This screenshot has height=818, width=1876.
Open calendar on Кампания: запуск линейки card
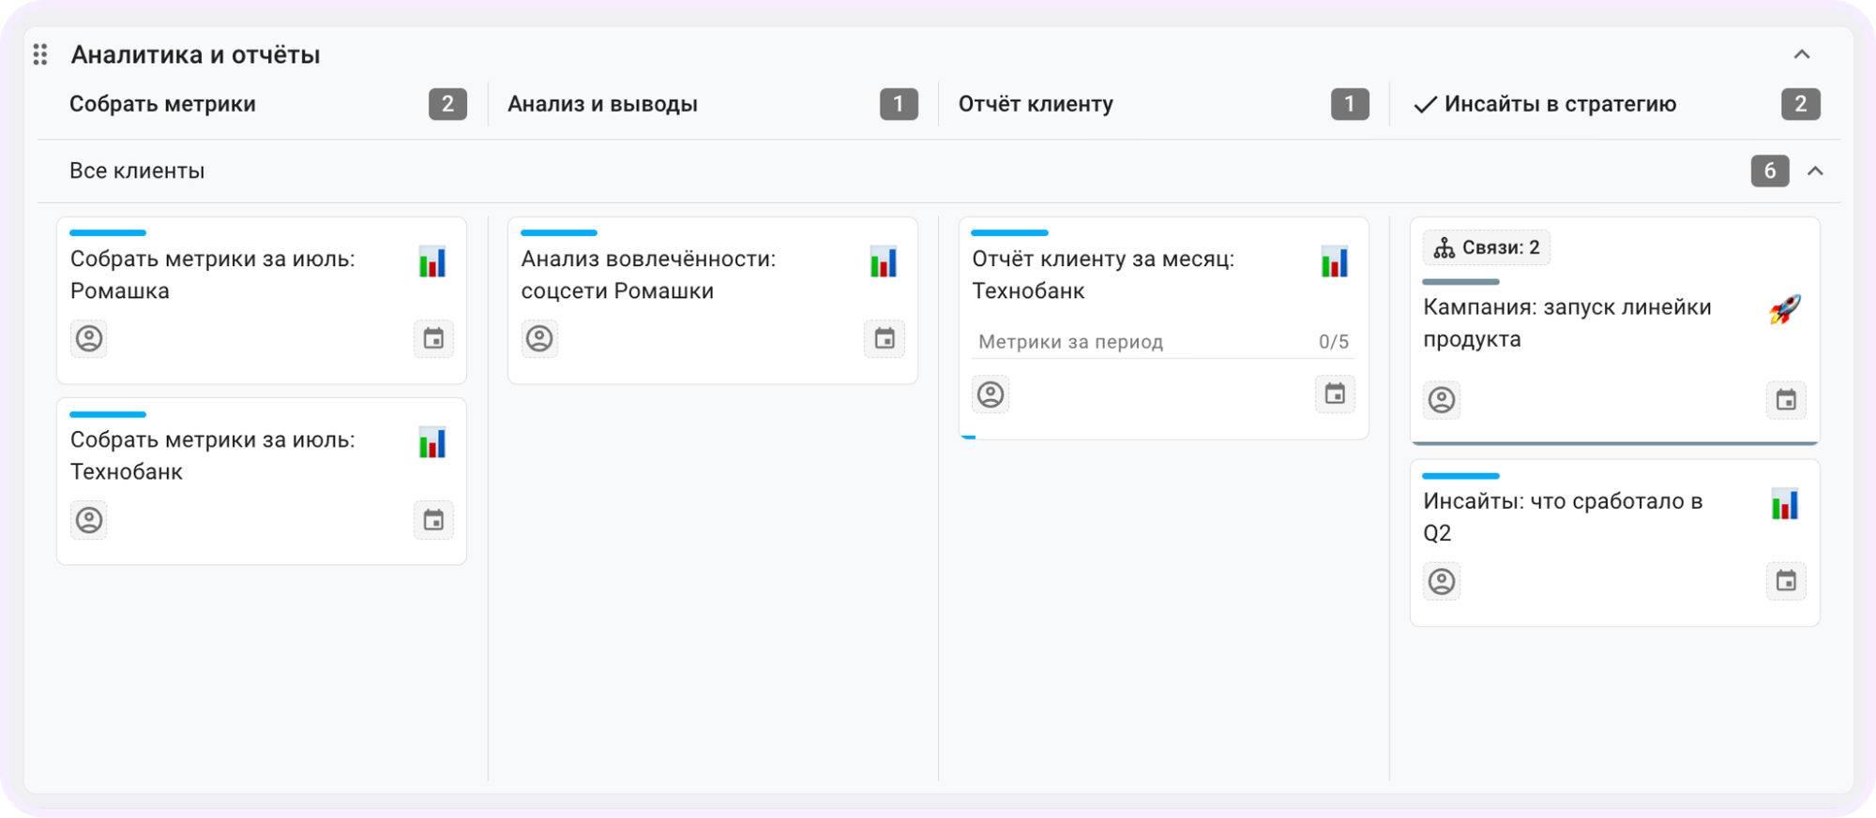pos(1786,400)
